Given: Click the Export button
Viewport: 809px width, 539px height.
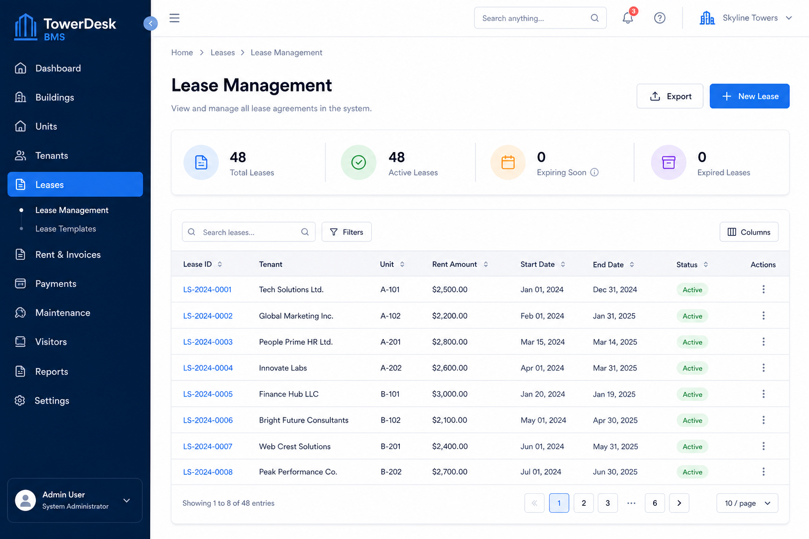Looking at the screenshot, I should click(x=670, y=96).
